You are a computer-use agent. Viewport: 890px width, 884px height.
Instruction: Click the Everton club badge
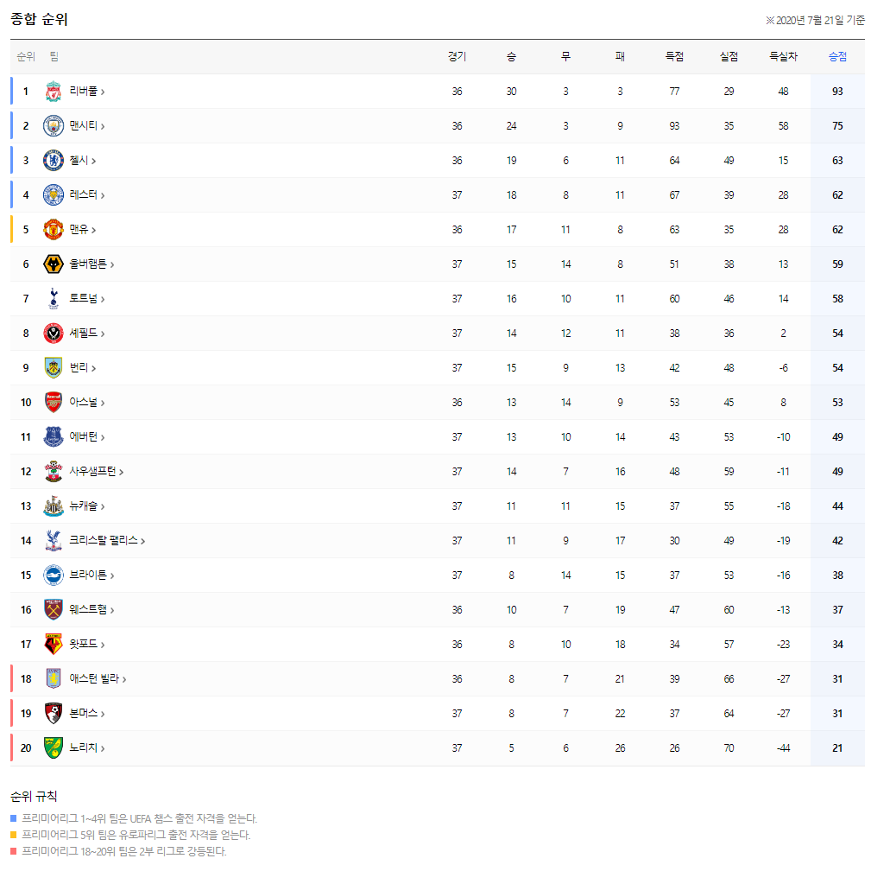(52, 436)
